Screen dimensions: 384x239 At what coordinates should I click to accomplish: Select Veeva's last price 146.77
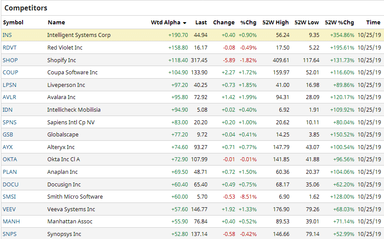(x=199, y=209)
